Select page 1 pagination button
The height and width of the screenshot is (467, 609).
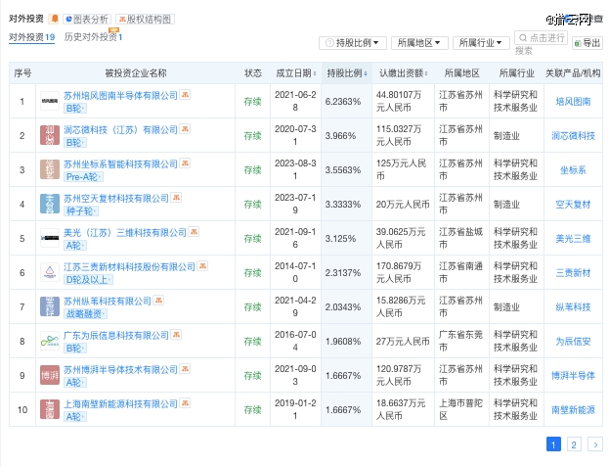(553, 444)
